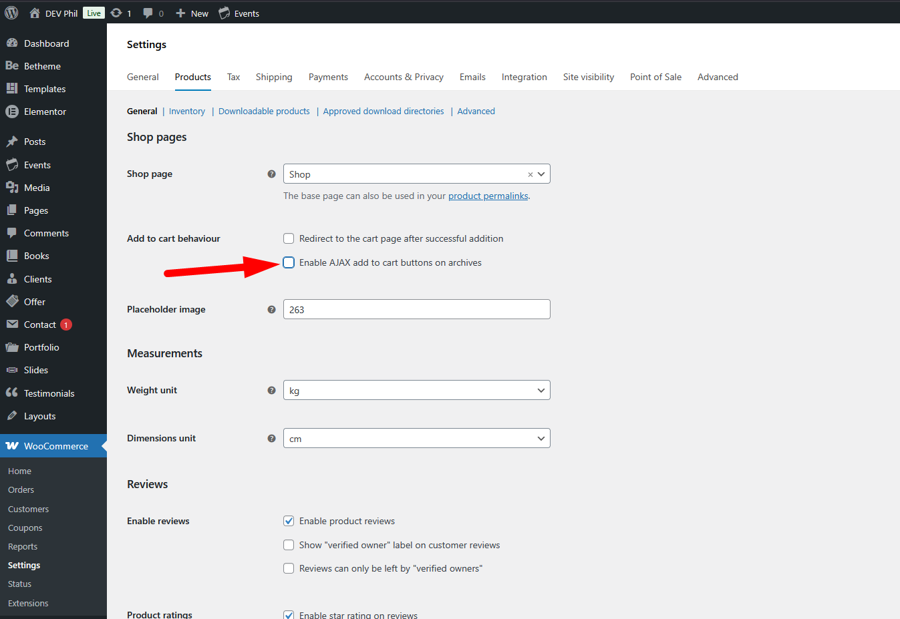This screenshot has width=900, height=619.
Task: Click the help icon beside Weight unit
Action: (271, 391)
